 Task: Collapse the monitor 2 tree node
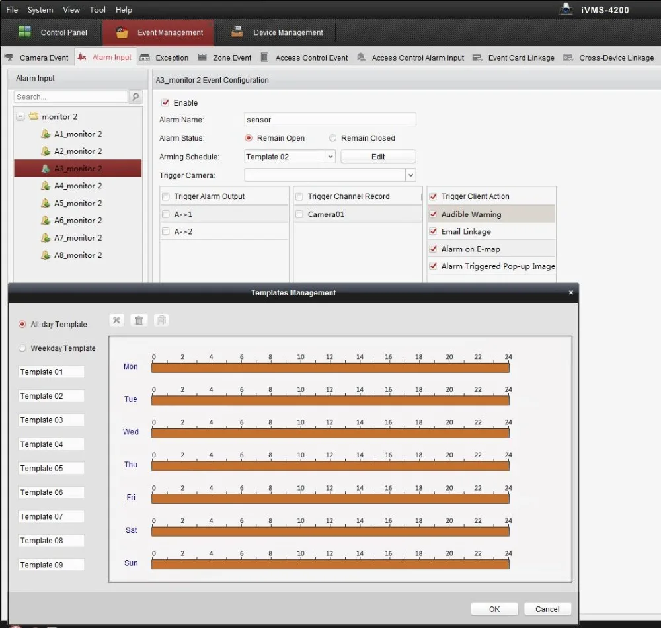20,116
